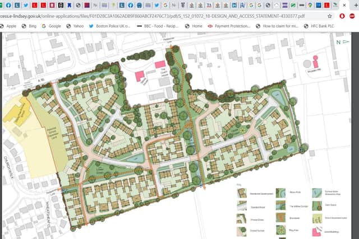Open a new browser tab
359x239 pixels.
point(356,5)
